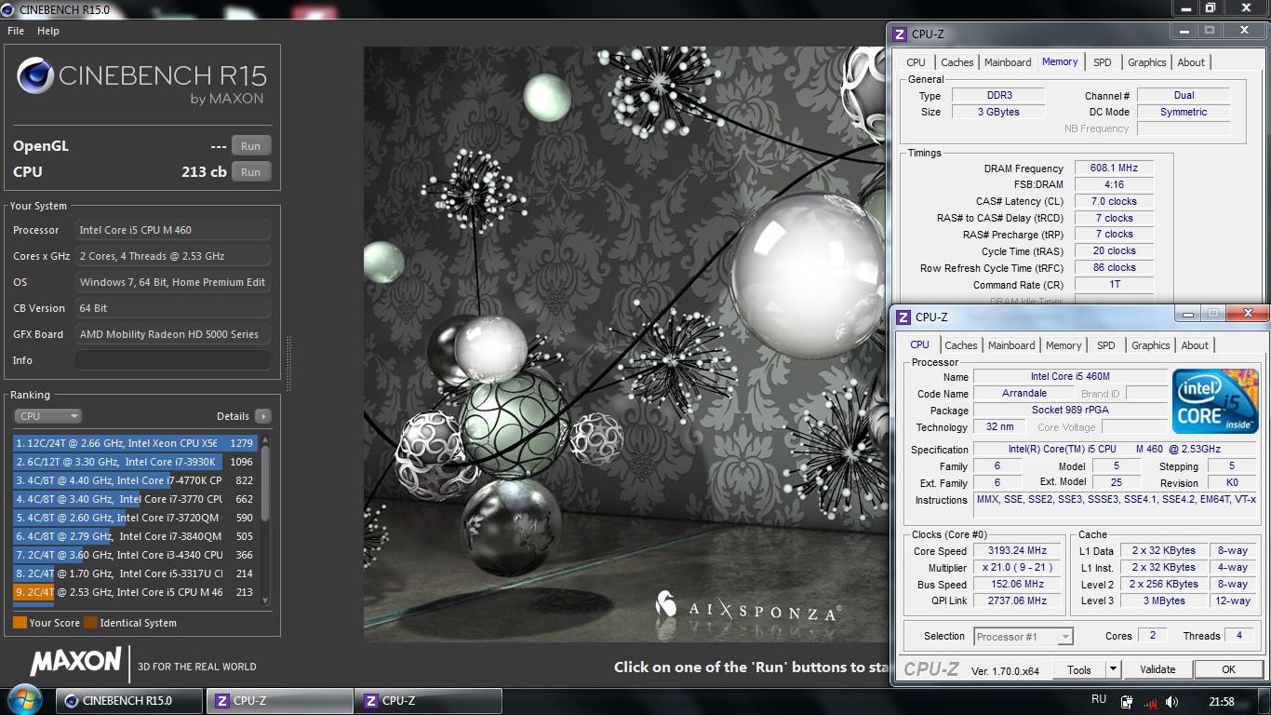Select ranking row Intel Xeon 1279

click(134, 443)
